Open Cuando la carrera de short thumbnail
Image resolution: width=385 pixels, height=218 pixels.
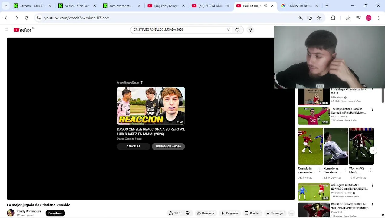[311, 146]
